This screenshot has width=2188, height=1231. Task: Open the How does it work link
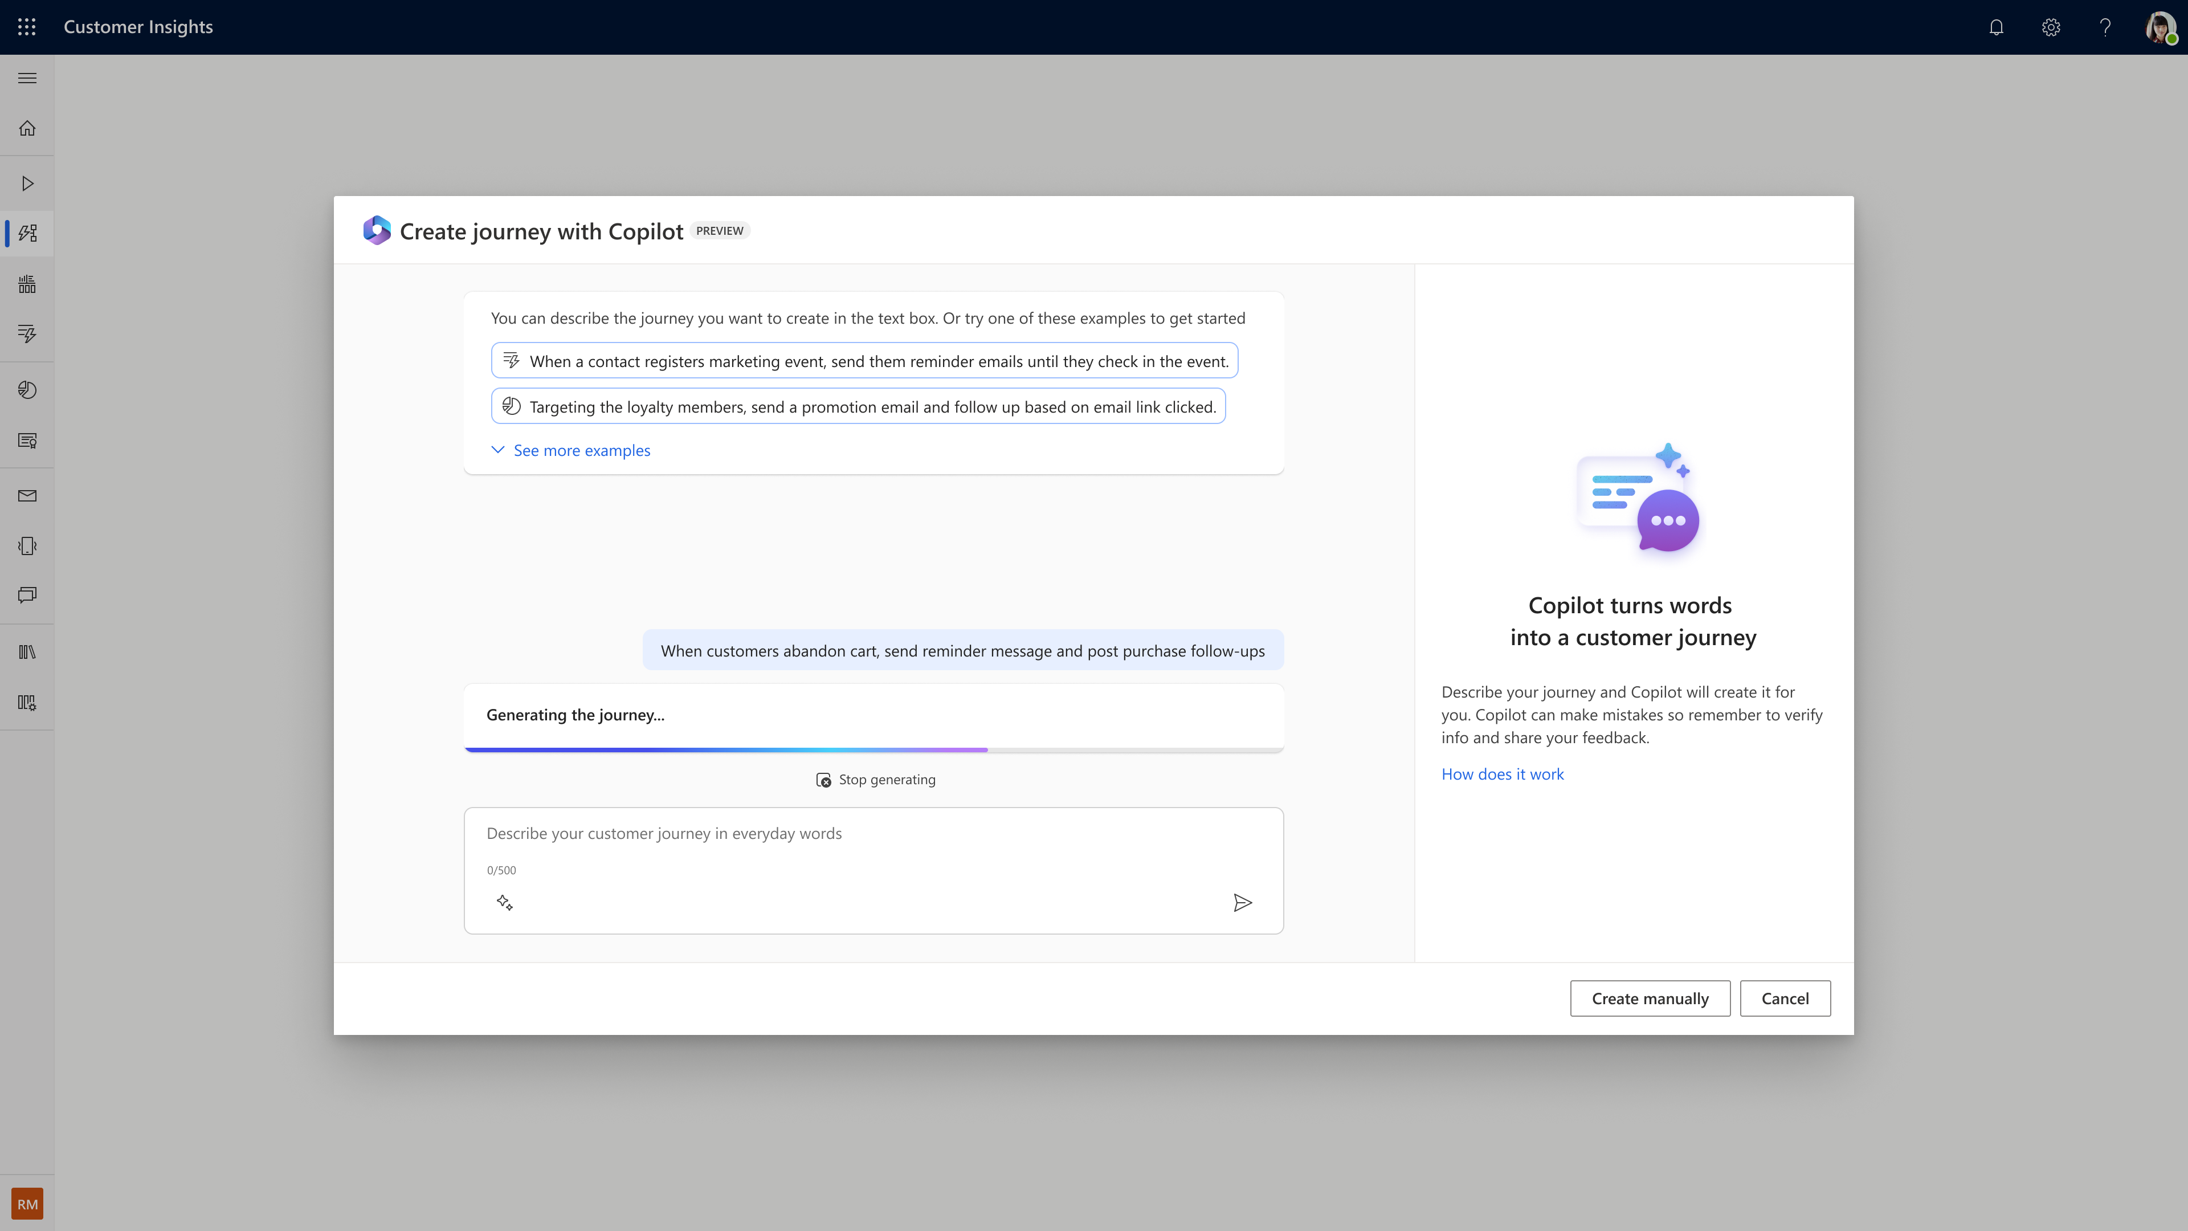click(1501, 774)
